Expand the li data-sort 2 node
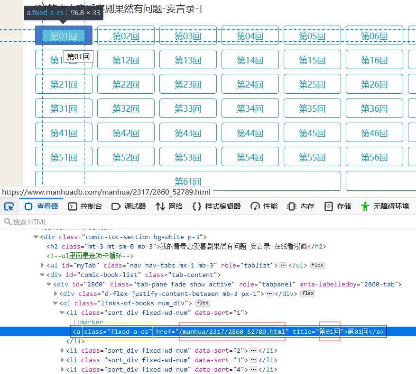Image resolution: width=416 pixels, height=374 pixels. (62, 350)
